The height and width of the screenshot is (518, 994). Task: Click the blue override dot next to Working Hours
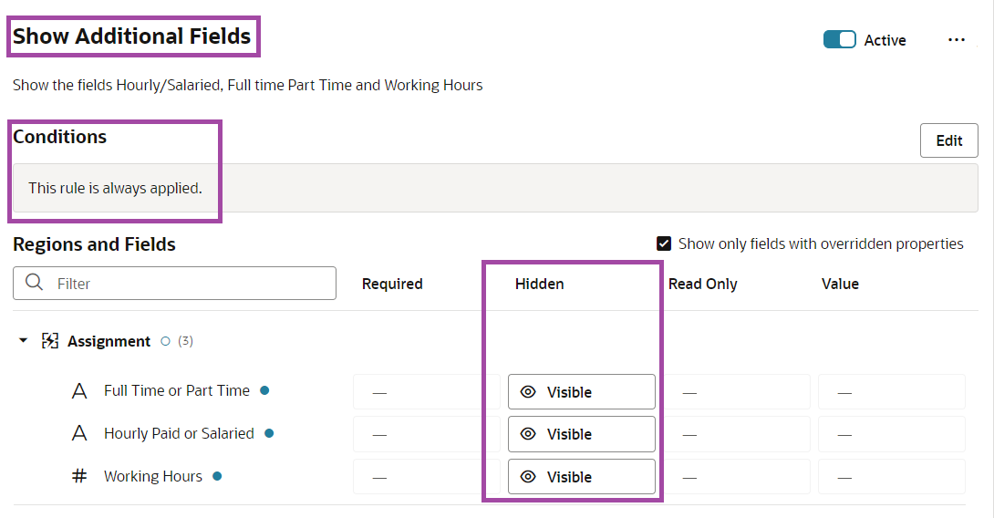[x=217, y=476]
